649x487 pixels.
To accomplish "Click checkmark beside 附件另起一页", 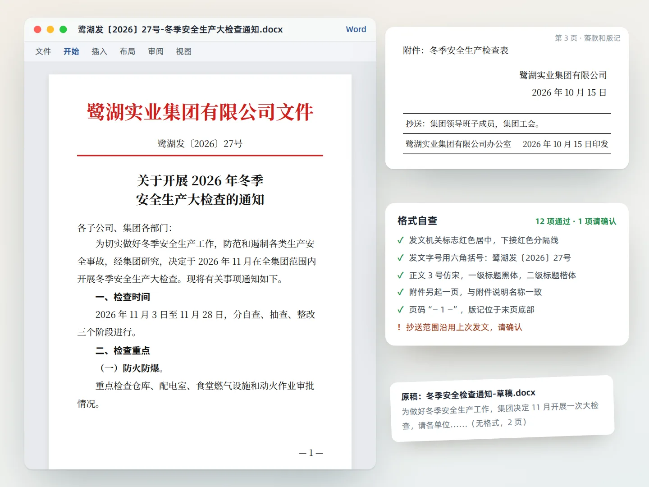I will [400, 292].
